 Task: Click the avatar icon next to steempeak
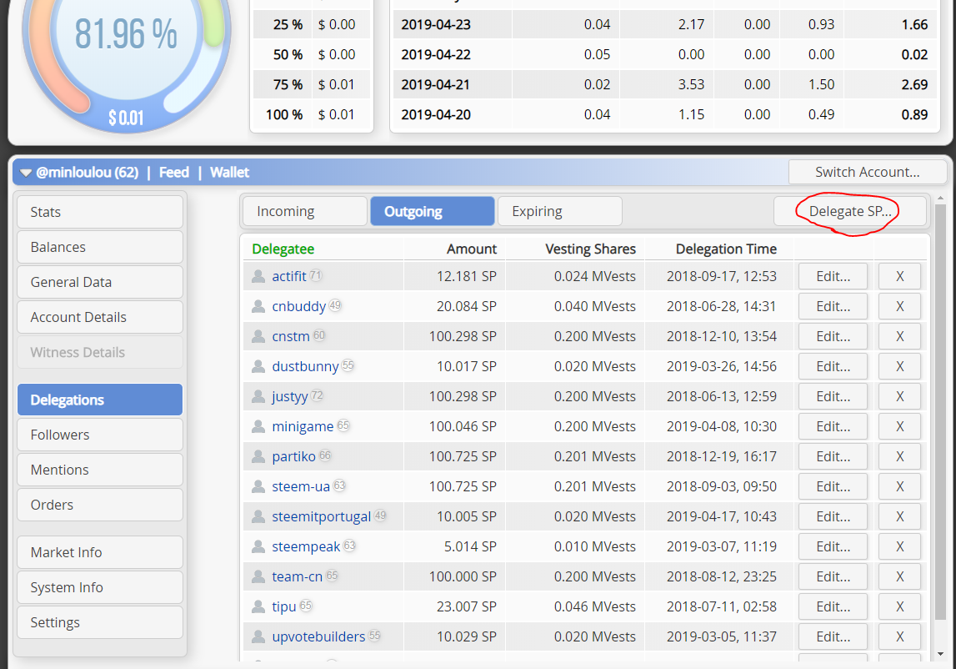click(x=258, y=547)
